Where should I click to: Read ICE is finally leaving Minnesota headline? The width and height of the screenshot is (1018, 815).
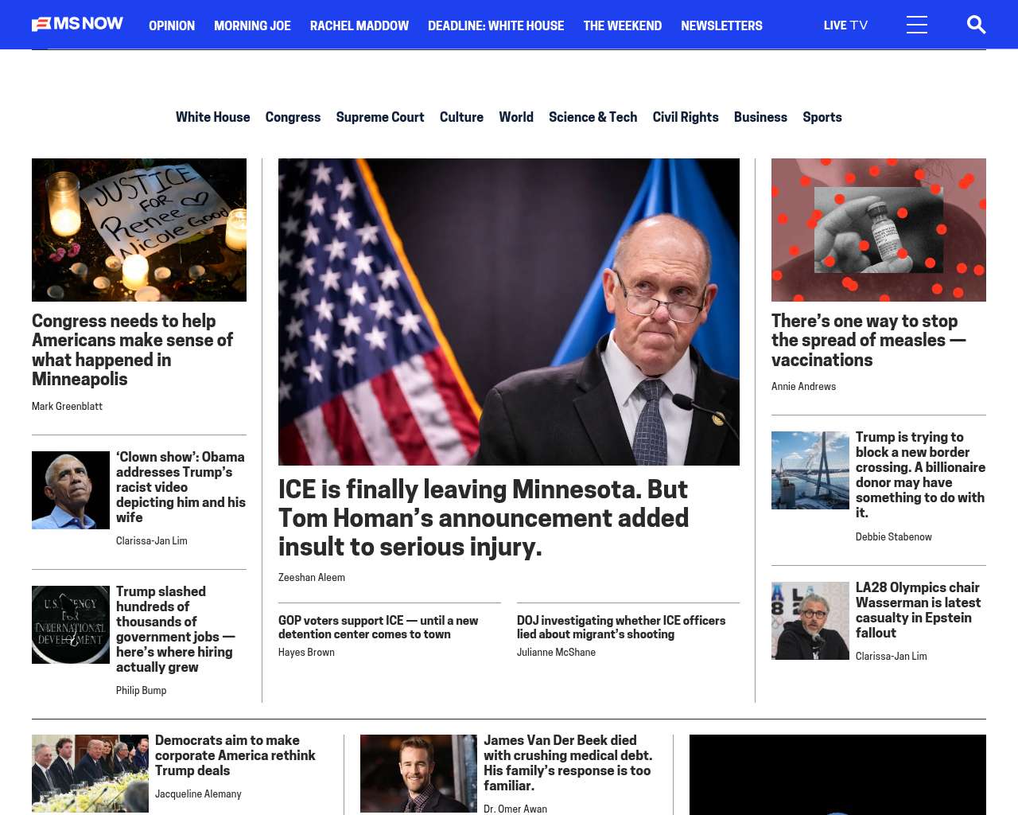tap(484, 518)
